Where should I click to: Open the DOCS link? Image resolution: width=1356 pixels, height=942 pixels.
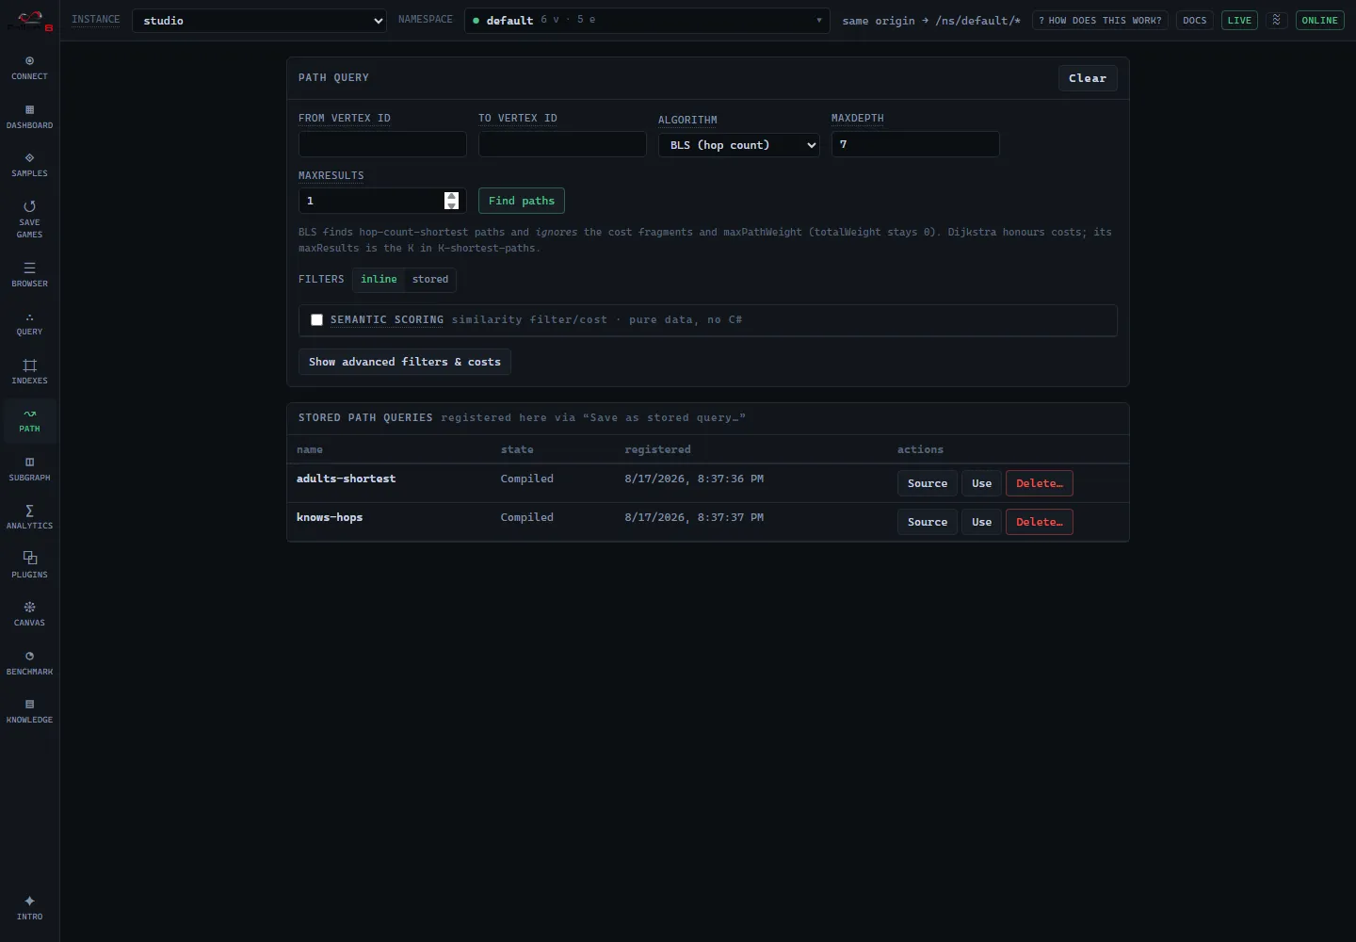[1195, 20]
